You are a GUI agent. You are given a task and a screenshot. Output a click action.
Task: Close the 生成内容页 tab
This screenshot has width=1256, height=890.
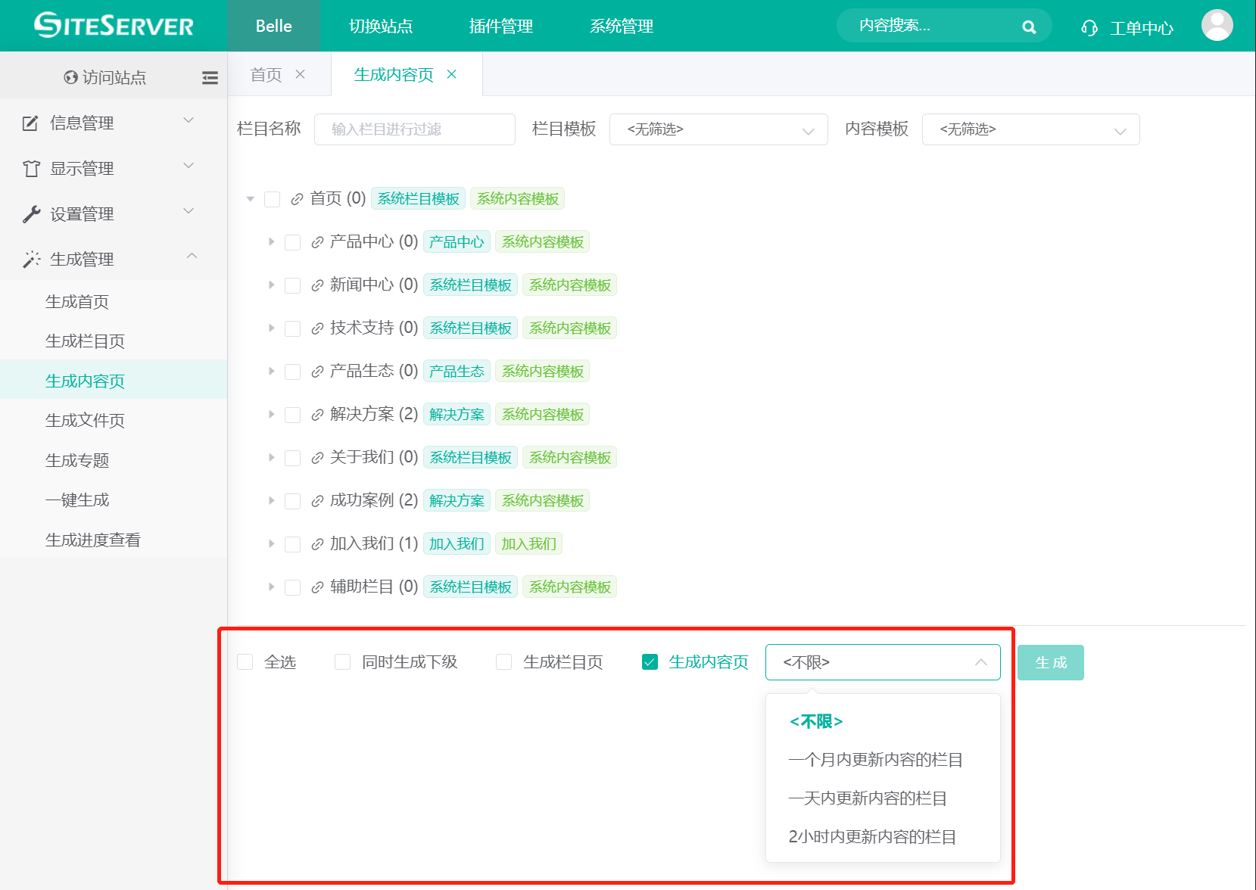pyautogui.click(x=452, y=74)
